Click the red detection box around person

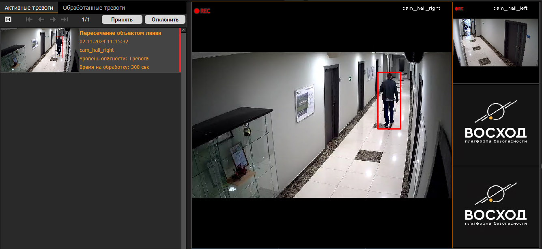click(x=389, y=100)
